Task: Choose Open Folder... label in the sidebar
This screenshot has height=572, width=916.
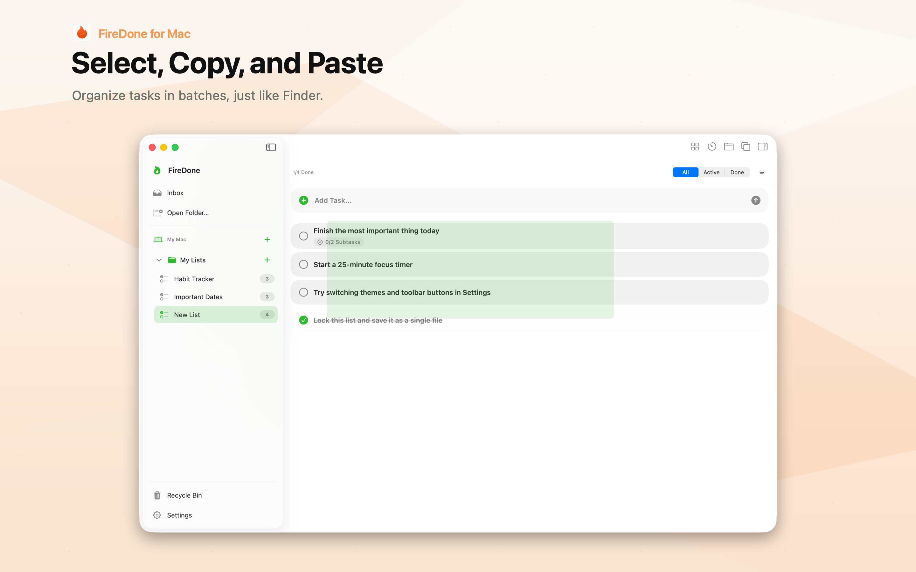Action: tap(188, 213)
